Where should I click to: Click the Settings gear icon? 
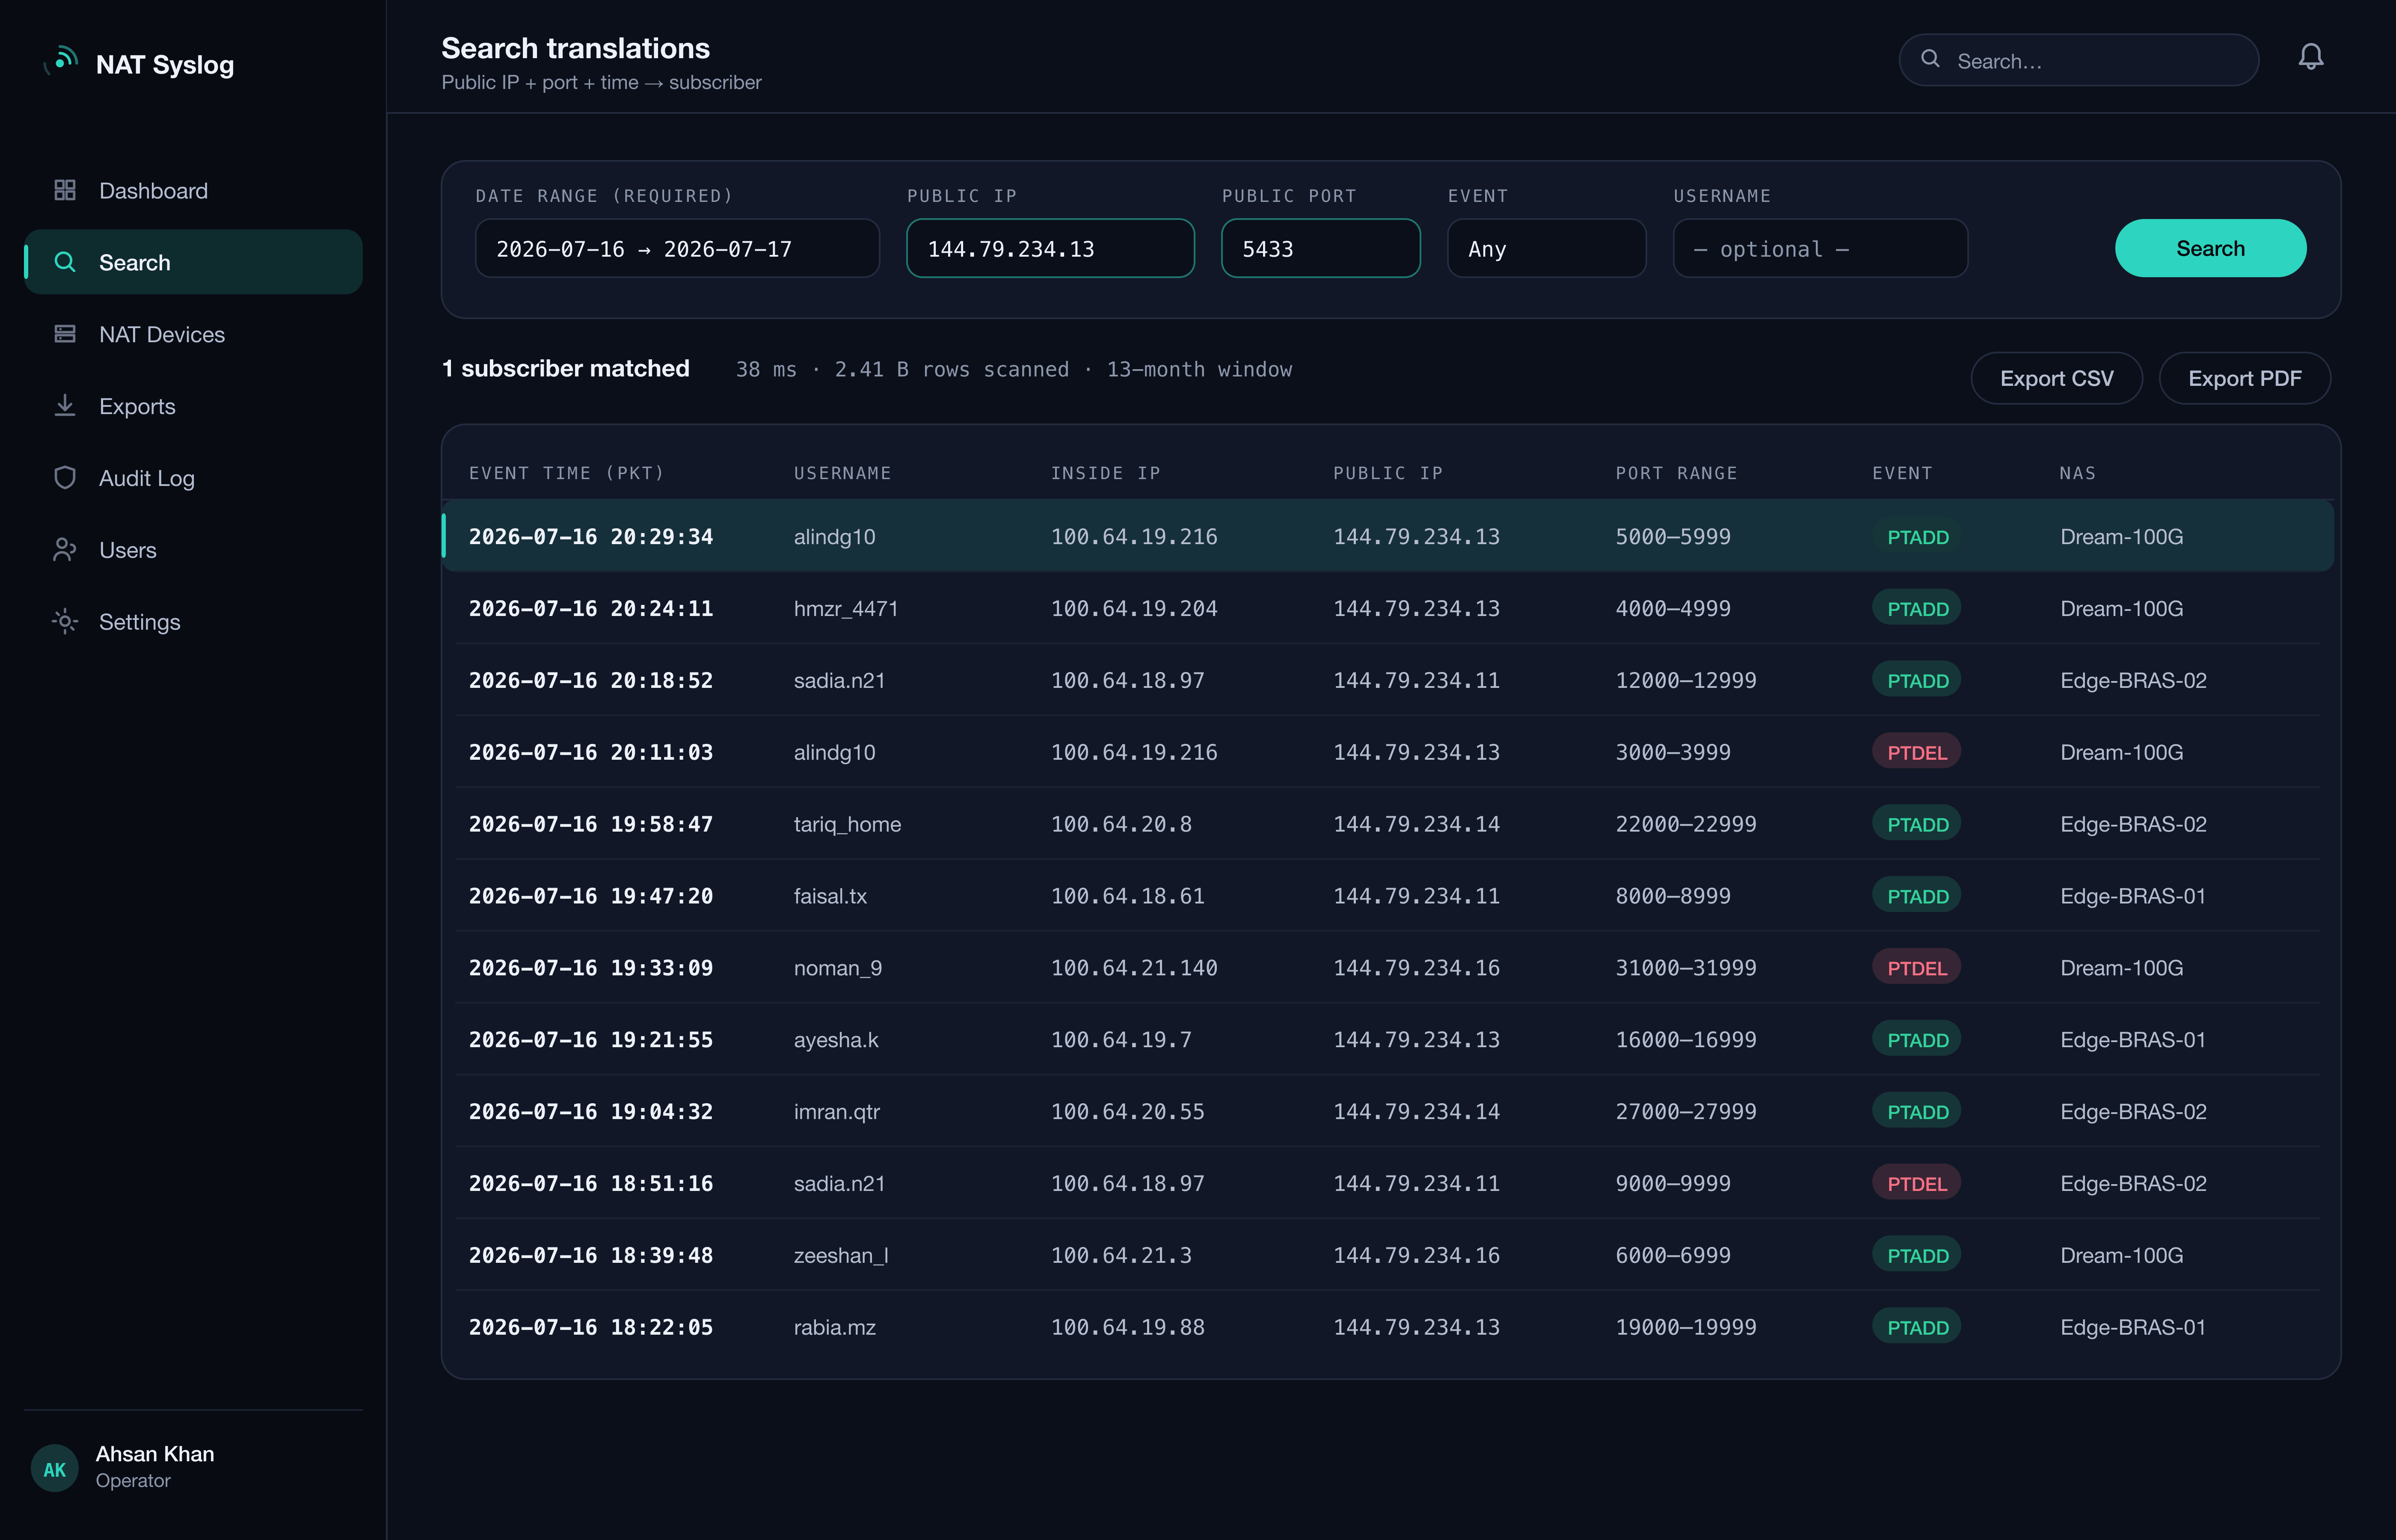(65, 622)
